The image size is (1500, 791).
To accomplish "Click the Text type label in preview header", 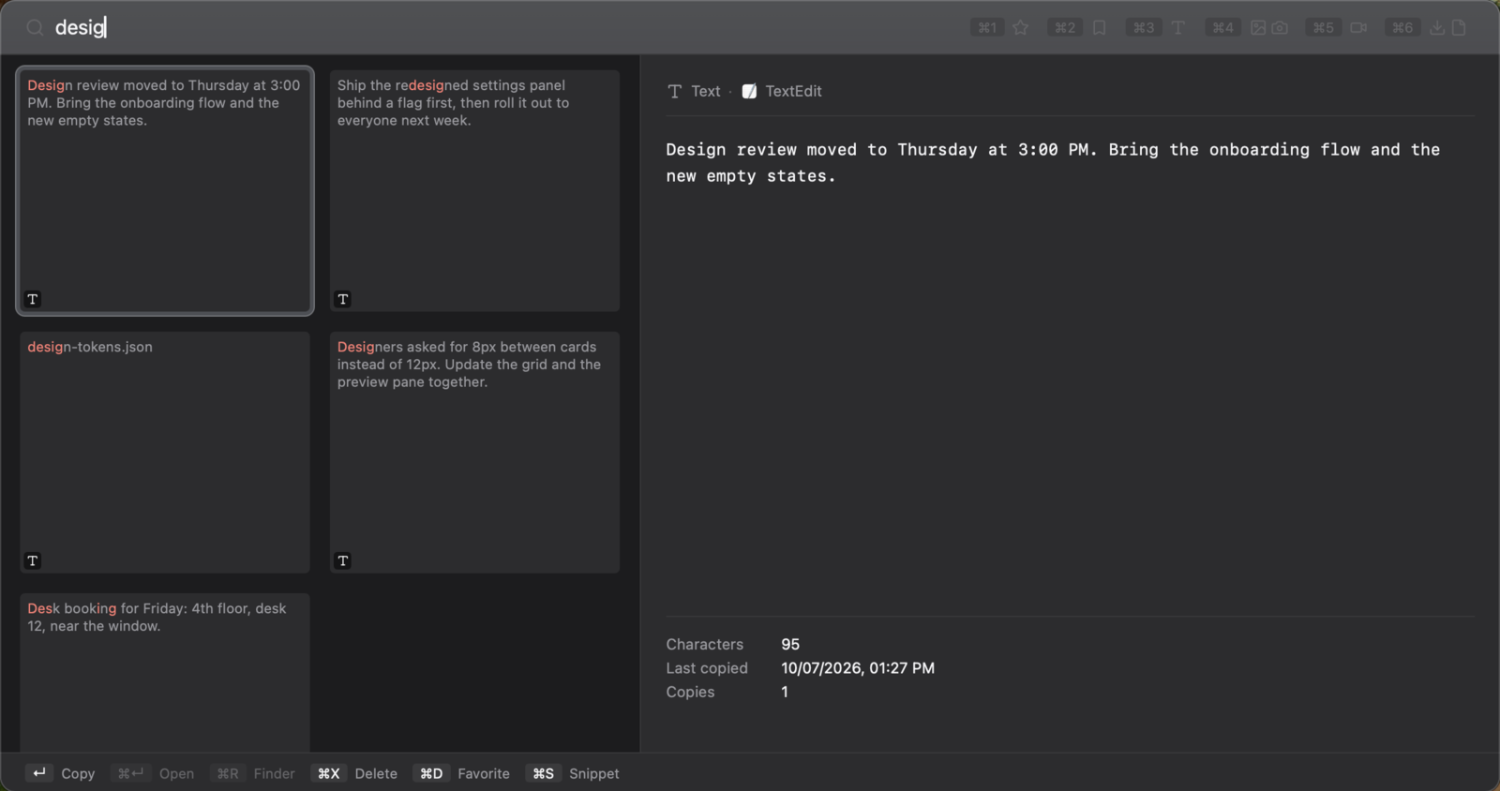I will [x=705, y=91].
